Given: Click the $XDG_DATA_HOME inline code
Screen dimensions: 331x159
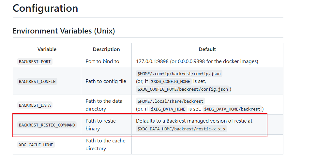Looking at the screenshot, I should [x=168, y=109].
